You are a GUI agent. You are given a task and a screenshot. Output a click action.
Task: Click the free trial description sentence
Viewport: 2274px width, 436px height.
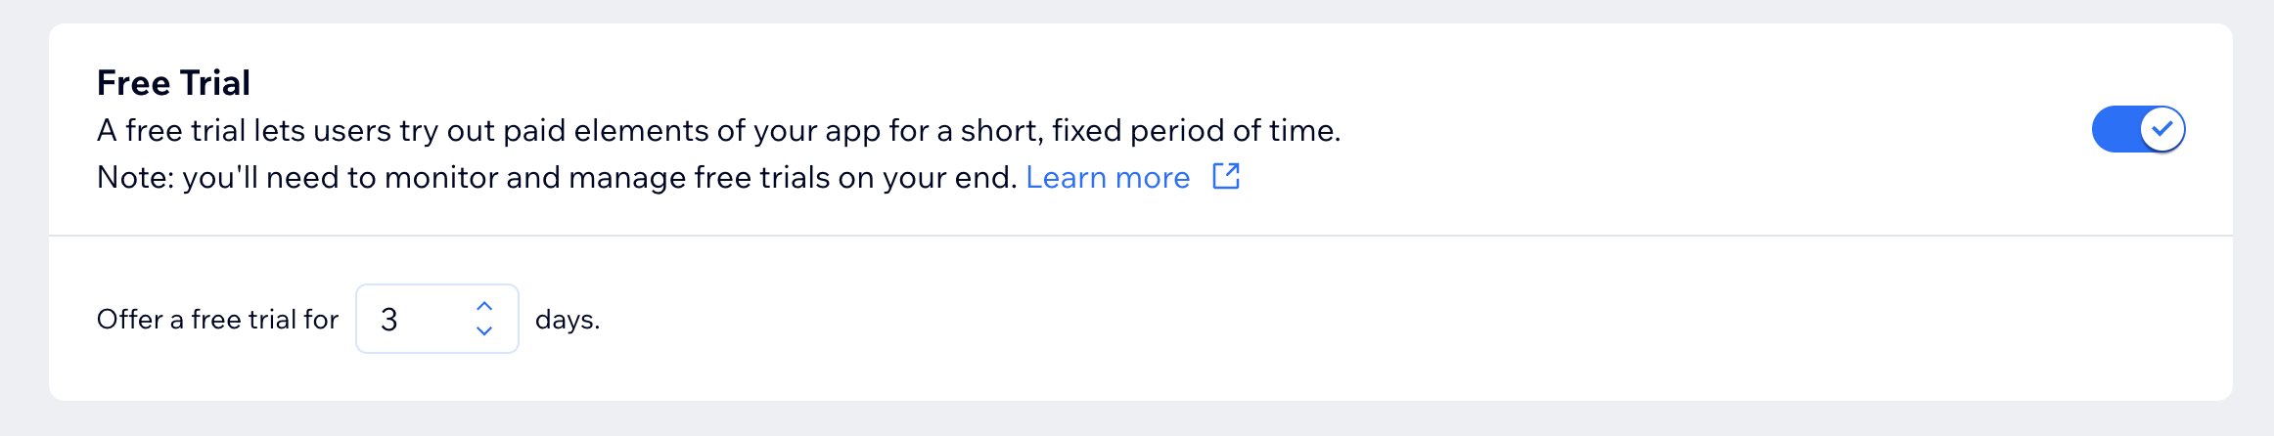[718, 130]
